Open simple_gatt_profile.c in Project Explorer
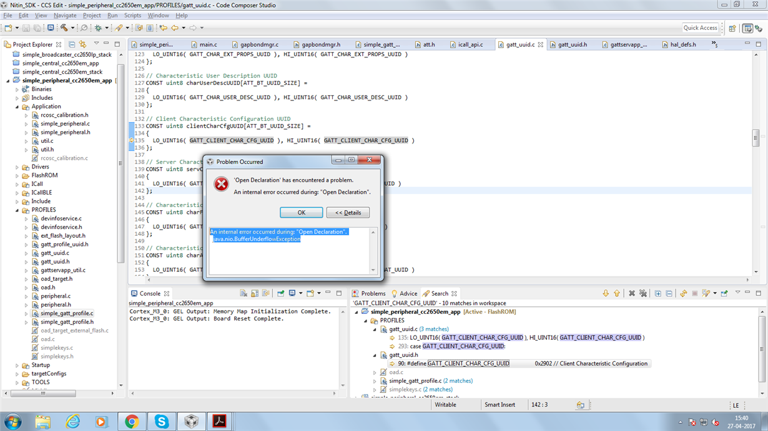 point(67,314)
